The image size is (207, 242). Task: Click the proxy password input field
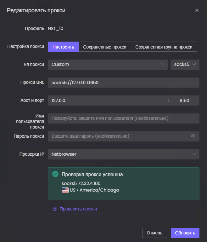click(118, 136)
